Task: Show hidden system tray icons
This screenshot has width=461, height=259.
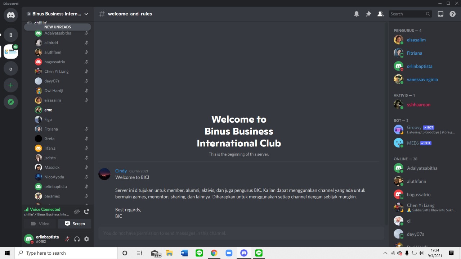Action: (x=385, y=253)
